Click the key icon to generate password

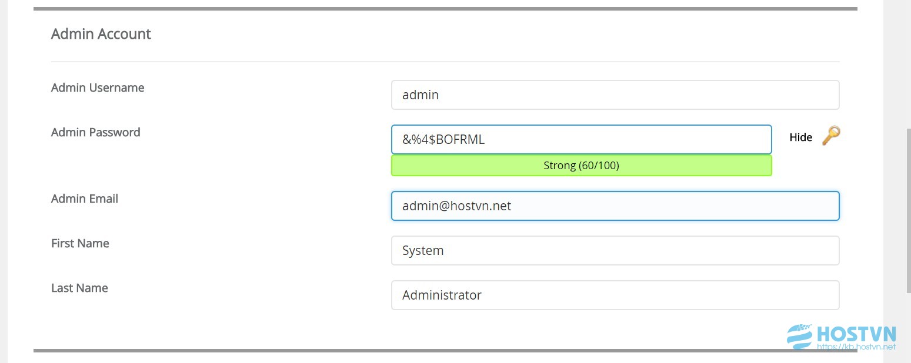tap(830, 136)
